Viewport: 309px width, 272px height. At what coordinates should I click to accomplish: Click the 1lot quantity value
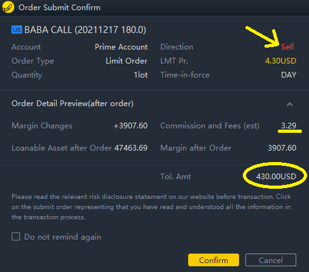(x=141, y=75)
